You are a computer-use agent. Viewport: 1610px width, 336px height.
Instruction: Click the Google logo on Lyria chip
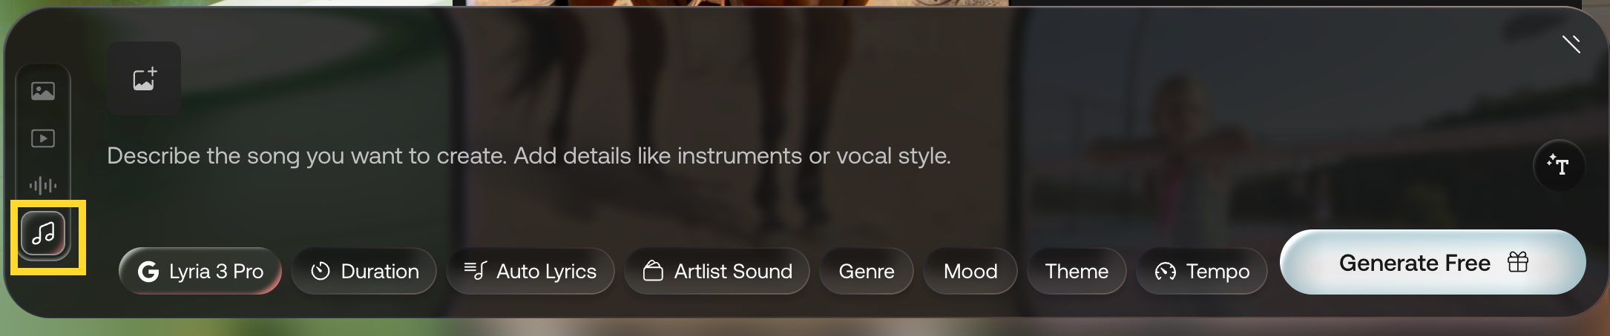point(148,272)
